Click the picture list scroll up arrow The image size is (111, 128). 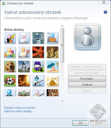(x=62, y=26)
